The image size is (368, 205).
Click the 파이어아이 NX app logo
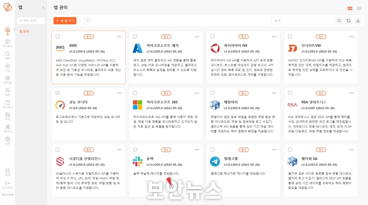coord(215,48)
